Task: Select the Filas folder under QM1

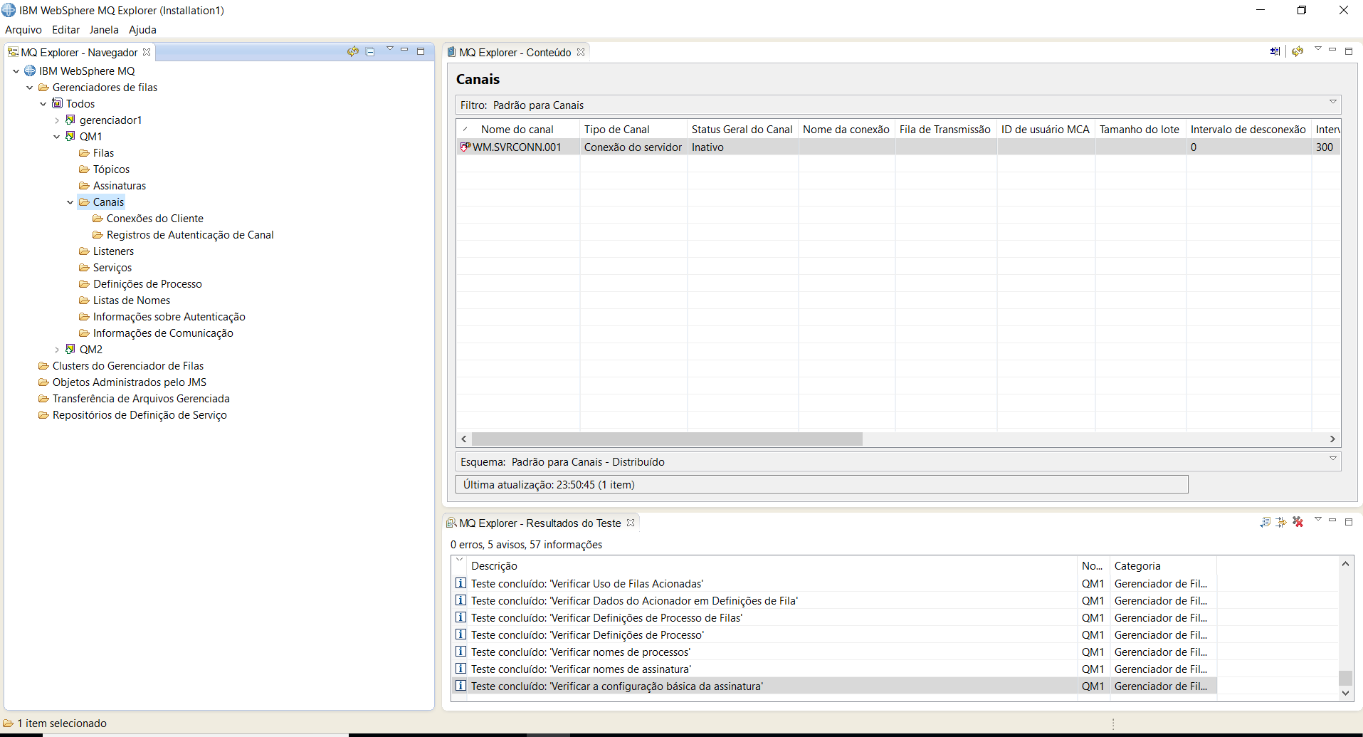Action: [x=103, y=153]
